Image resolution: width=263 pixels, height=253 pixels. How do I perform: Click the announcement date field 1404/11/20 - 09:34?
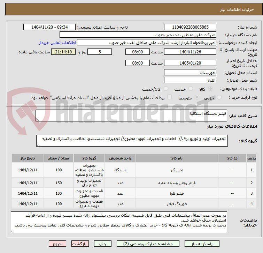pyautogui.click(x=49, y=27)
